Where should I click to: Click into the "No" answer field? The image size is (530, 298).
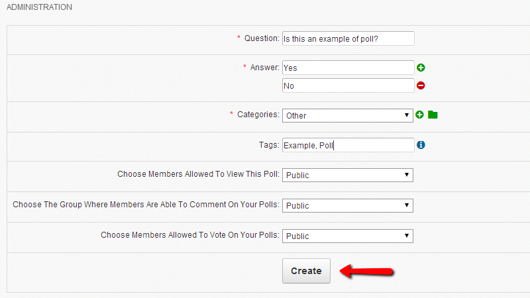[x=348, y=85]
